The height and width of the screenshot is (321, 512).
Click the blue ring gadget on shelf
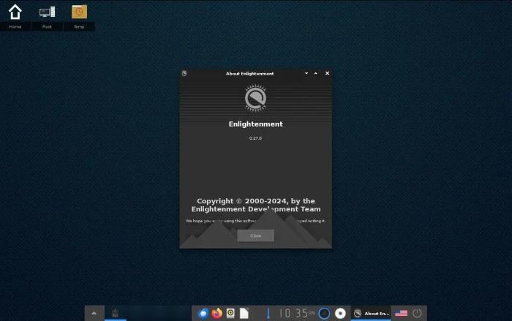(x=324, y=313)
